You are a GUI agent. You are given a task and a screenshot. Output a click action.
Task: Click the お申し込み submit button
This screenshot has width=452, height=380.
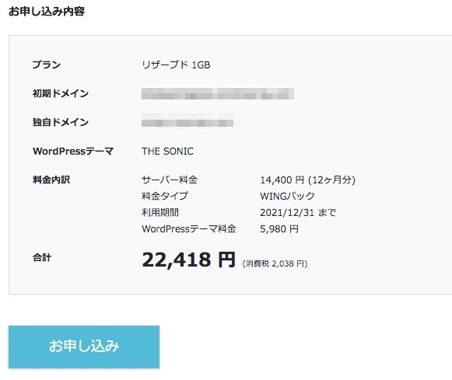84,347
